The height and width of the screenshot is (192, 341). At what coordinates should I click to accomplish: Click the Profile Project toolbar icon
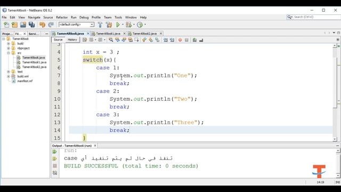coord(140,25)
